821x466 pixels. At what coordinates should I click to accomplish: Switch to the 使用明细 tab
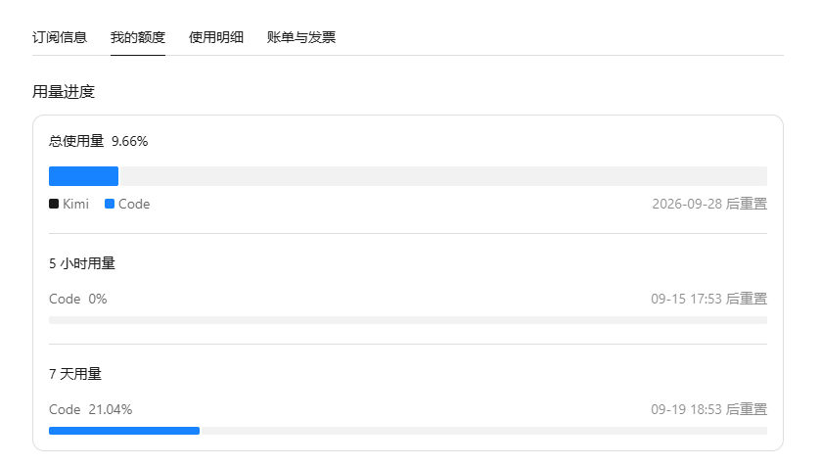[216, 37]
